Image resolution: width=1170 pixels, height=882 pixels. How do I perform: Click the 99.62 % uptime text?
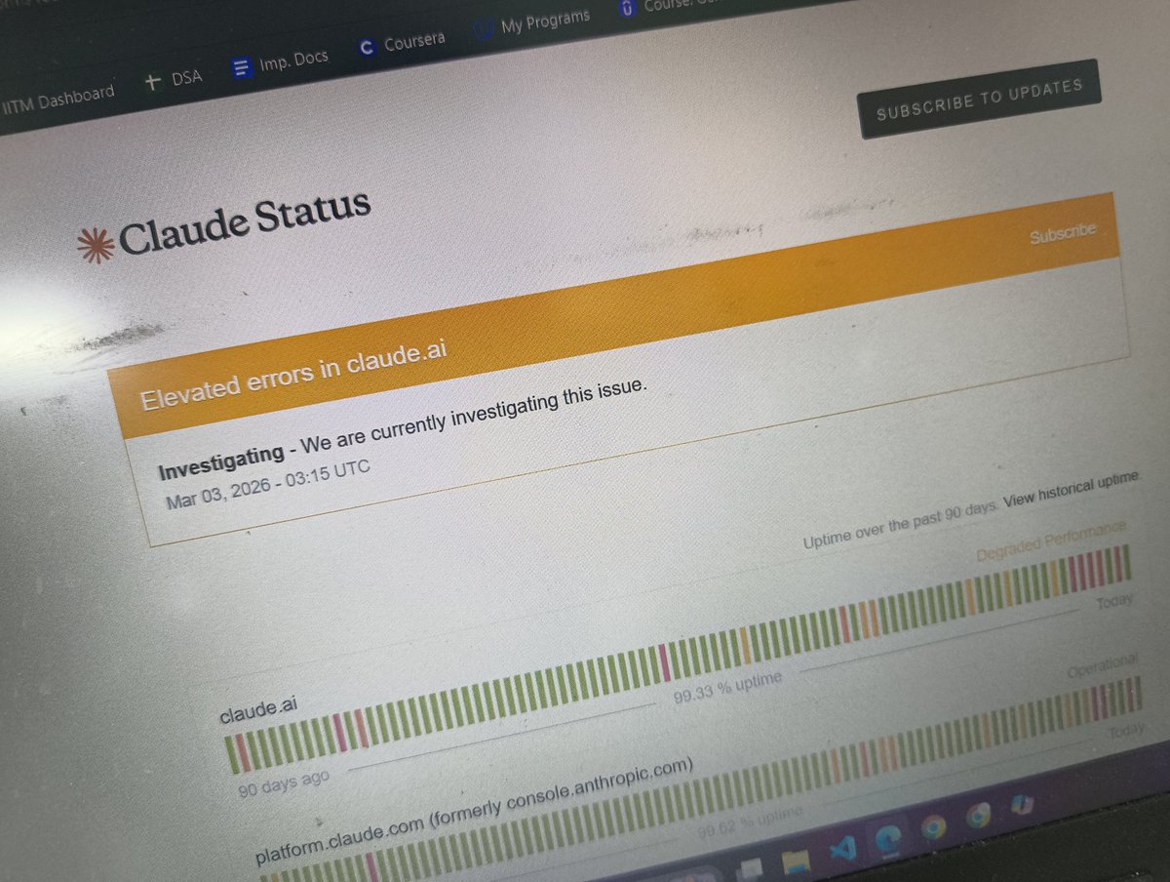click(751, 822)
